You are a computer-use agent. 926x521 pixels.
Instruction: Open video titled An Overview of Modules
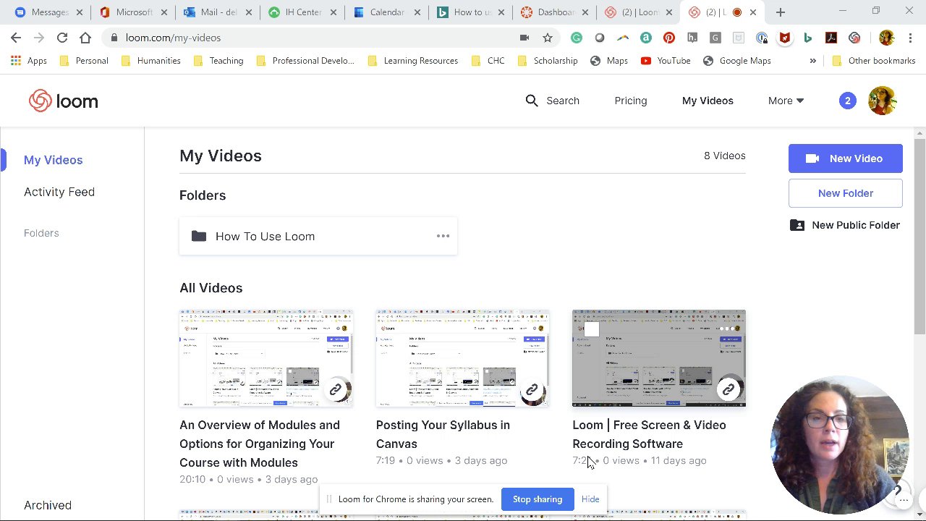[260, 444]
